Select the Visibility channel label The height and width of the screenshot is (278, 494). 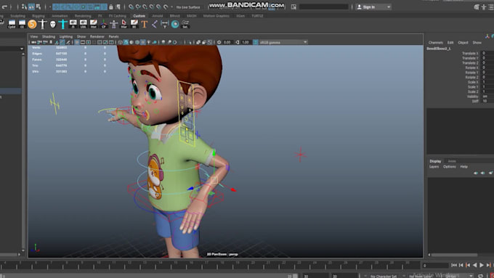pyautogui.click(x=473, y=97)
